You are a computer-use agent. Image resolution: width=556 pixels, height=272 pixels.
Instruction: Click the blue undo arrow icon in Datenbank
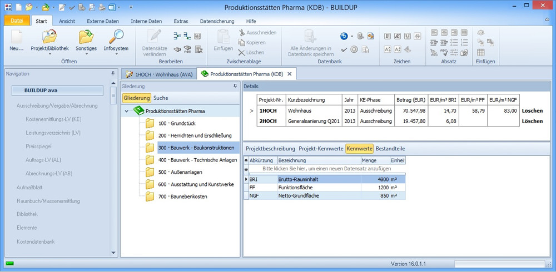(344, 36)
